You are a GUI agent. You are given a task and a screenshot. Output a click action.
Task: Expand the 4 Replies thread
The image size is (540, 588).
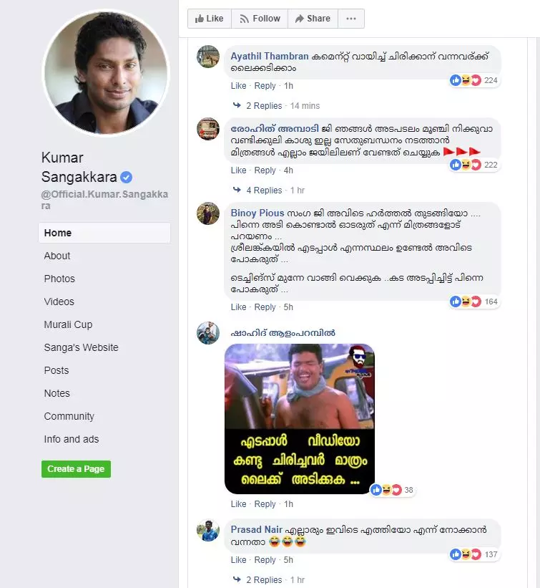tap(264, 190)
